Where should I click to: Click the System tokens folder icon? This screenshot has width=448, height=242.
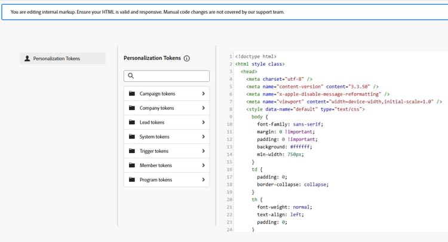click(132, 137)
